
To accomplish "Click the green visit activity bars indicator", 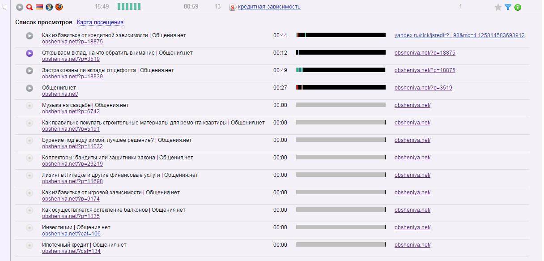I will point(129,7).
